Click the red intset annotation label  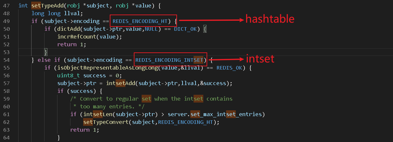tap(260, 58)
